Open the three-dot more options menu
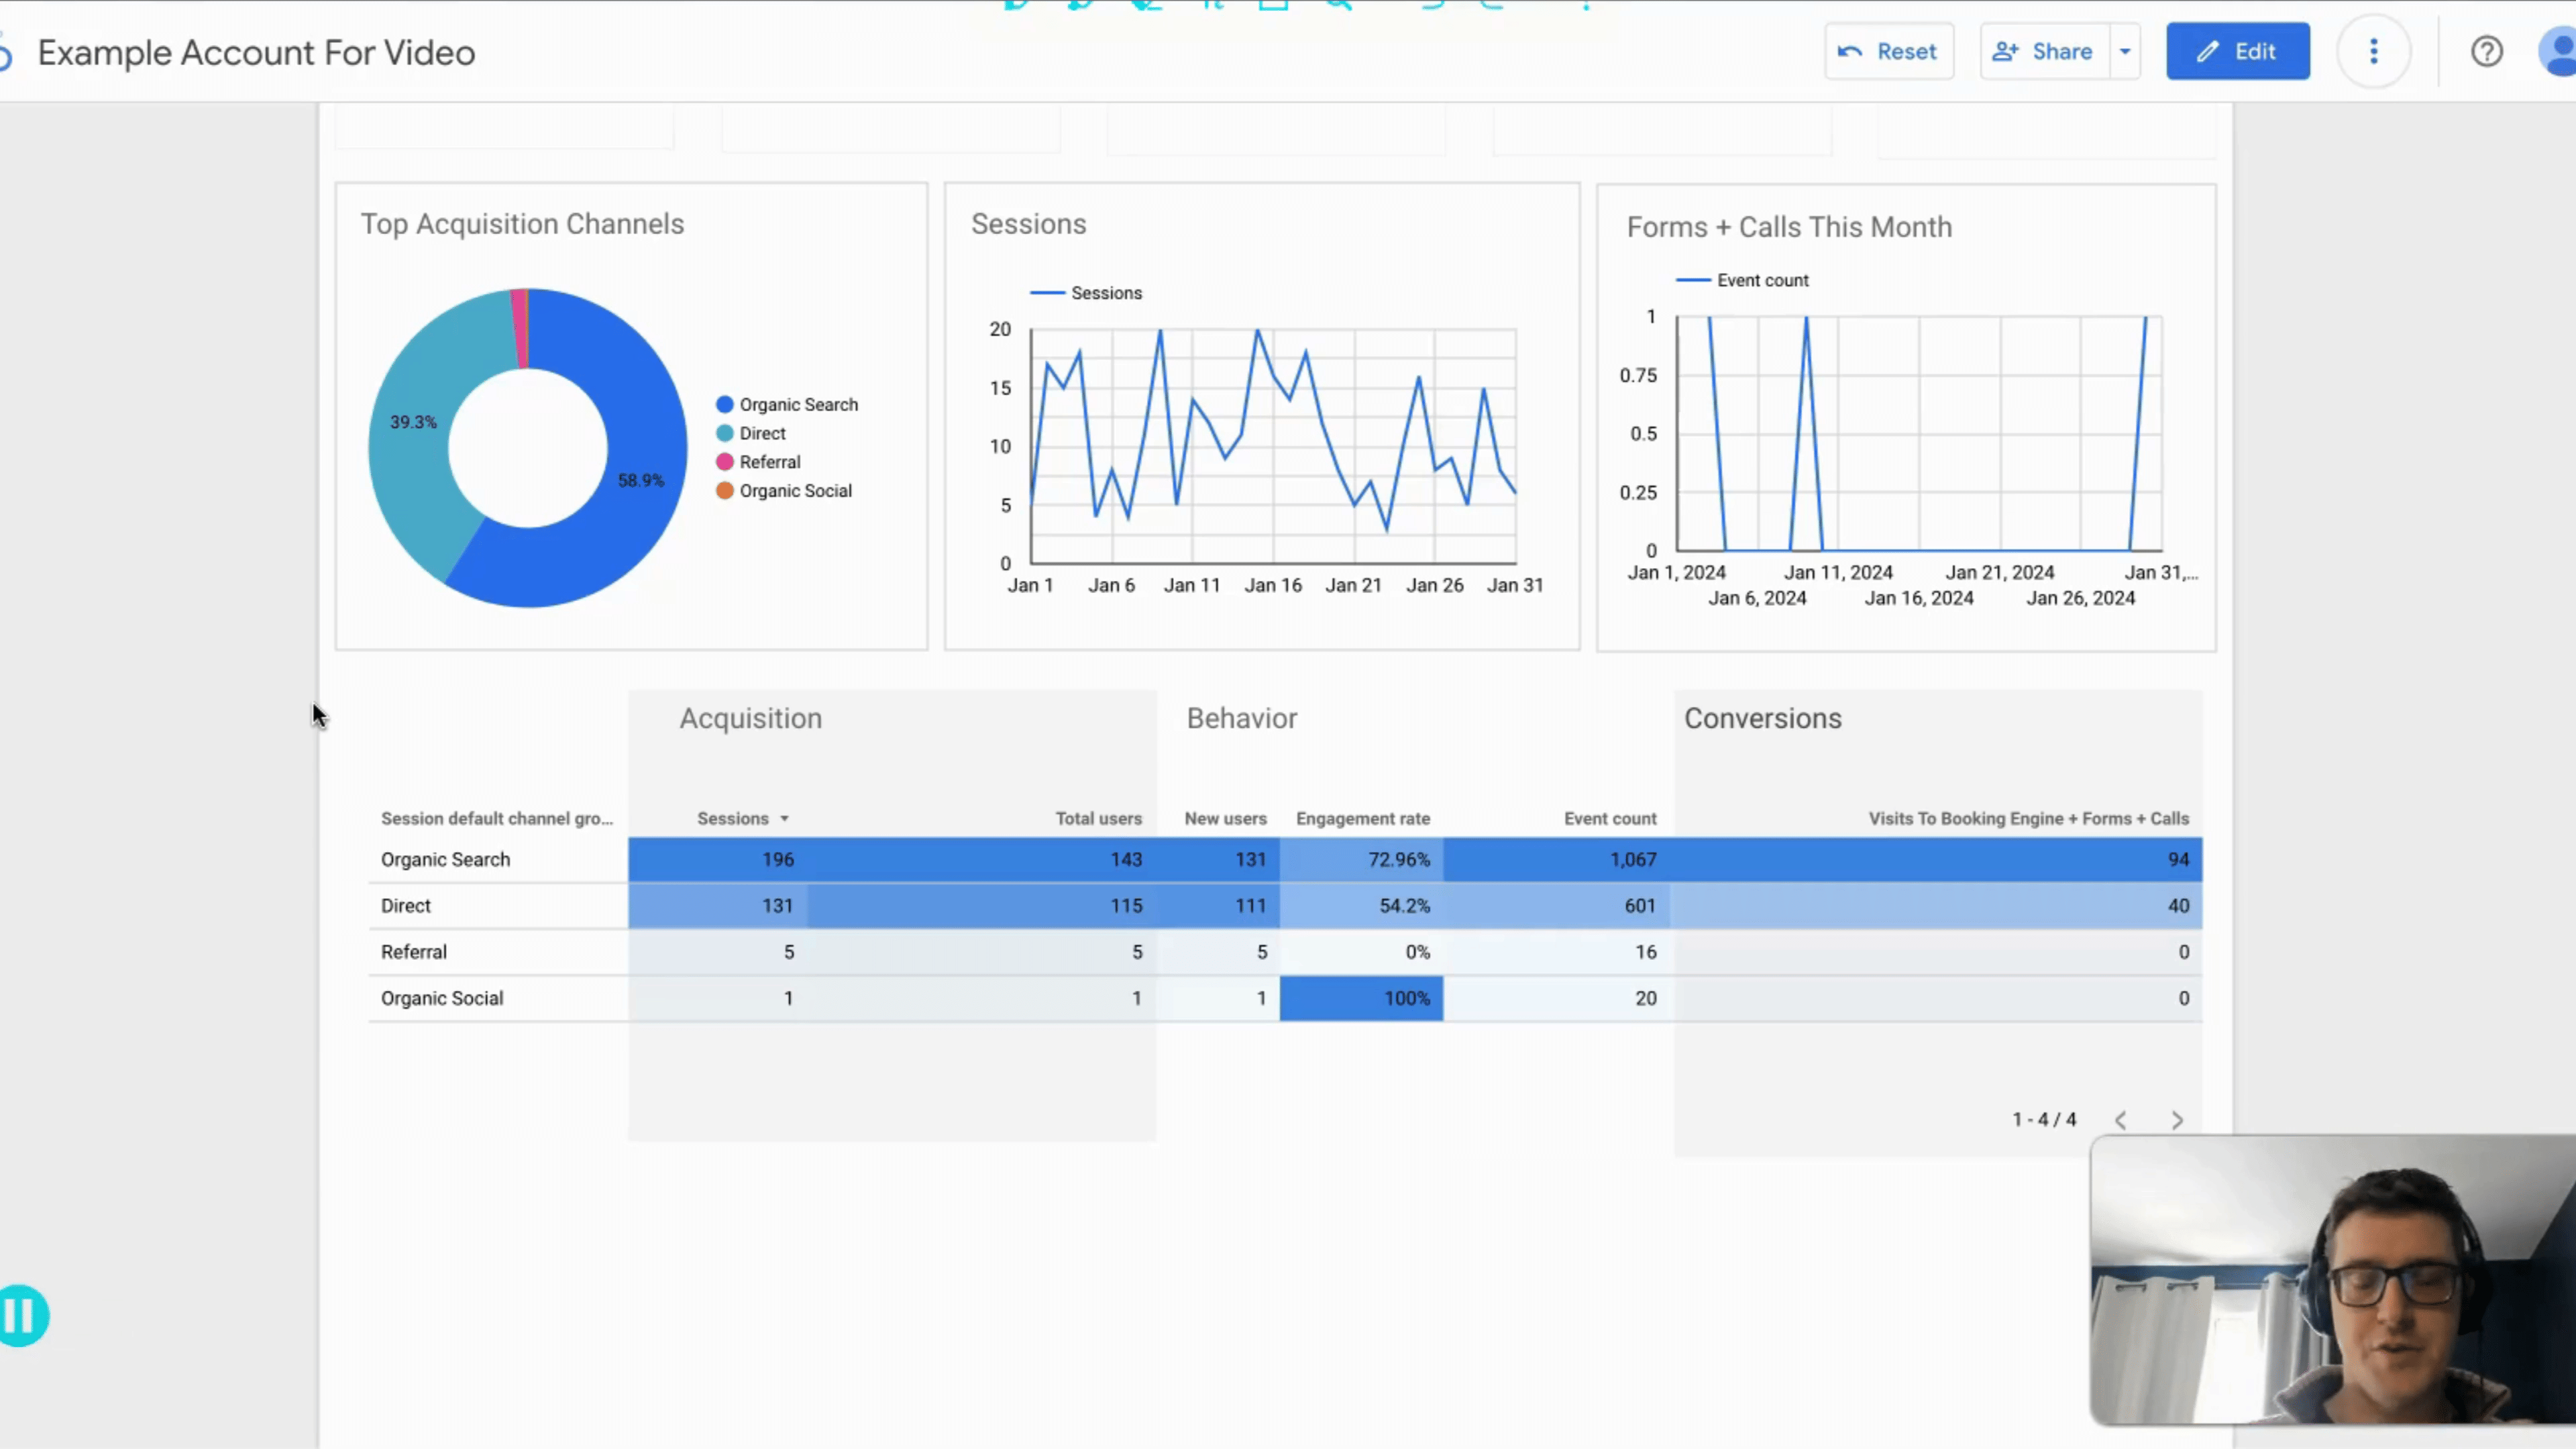The width and height of the screenshot is (2576, 1449). (2373, 52)
